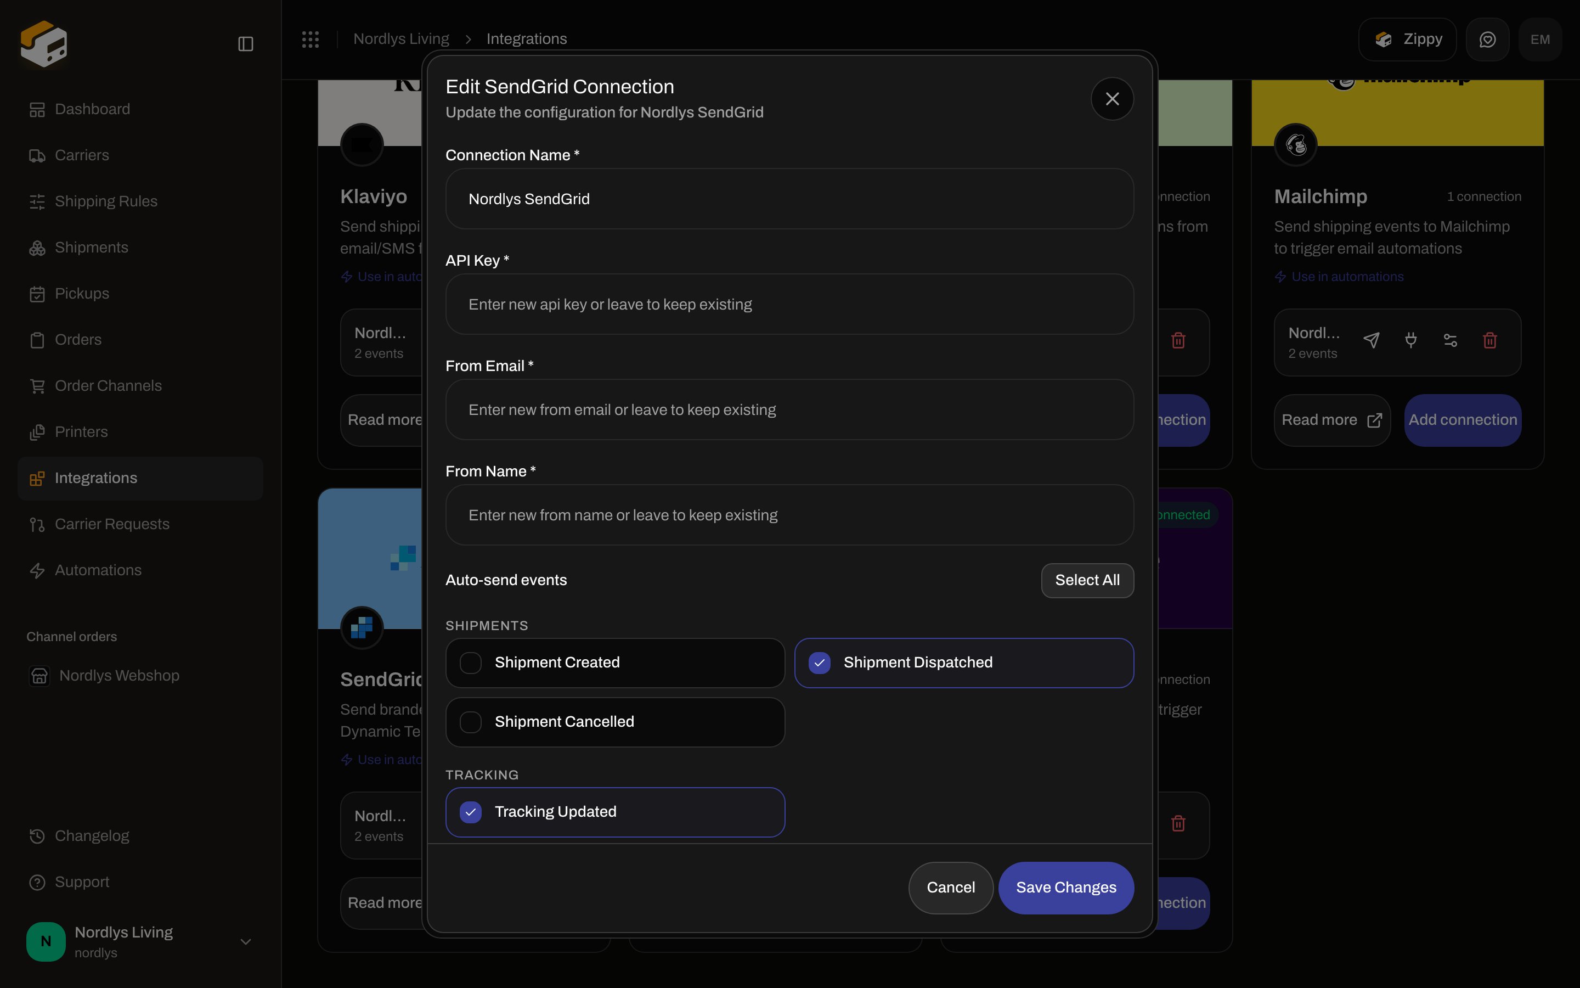Open Order Channels

140,385
